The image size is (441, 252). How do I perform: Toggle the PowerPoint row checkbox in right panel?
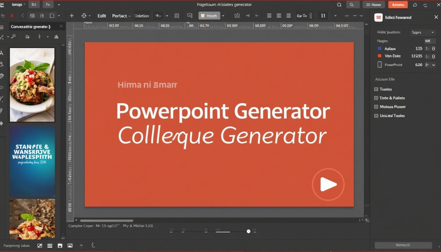point(380,65)
